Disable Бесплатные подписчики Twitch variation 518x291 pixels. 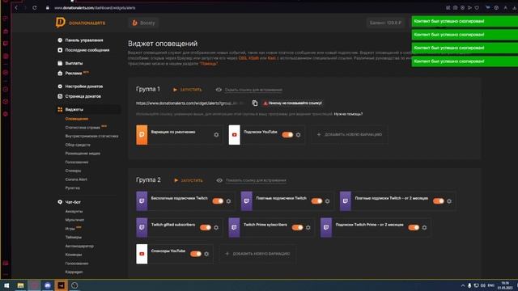point(218,201)
